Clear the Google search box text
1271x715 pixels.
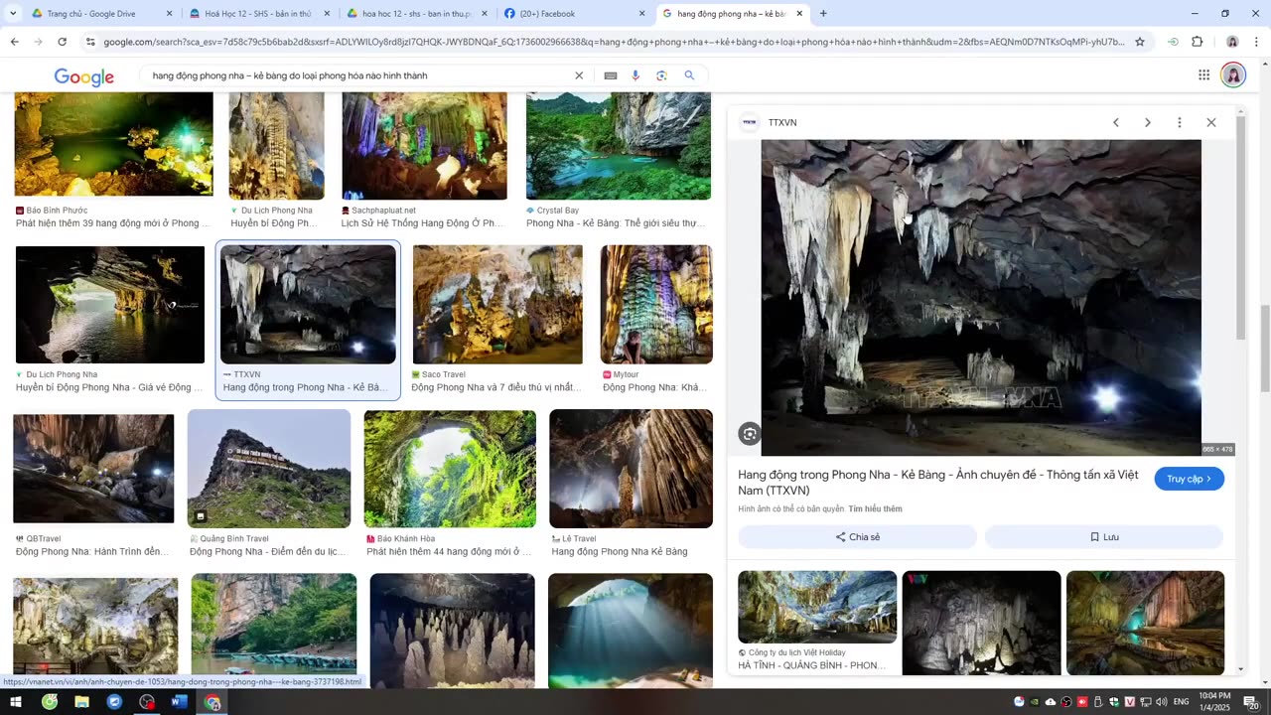pyautogui.click(x=579, y=75)
